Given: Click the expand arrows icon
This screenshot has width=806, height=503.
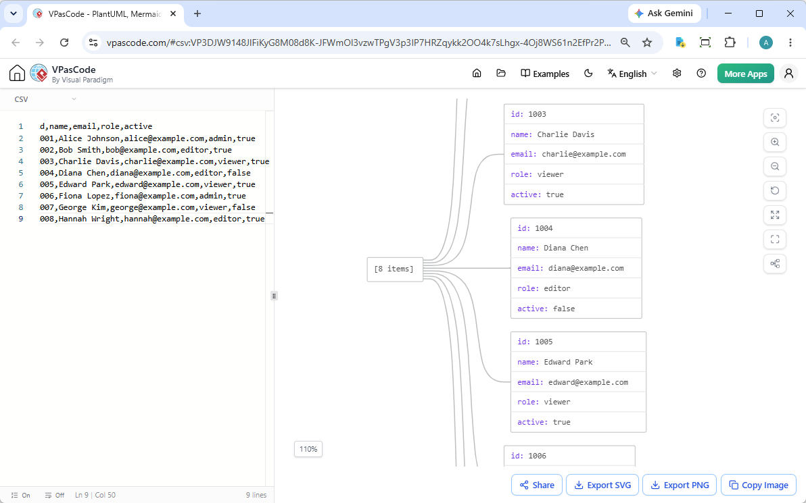Looking at the screenshot, I should coord(775,215).
